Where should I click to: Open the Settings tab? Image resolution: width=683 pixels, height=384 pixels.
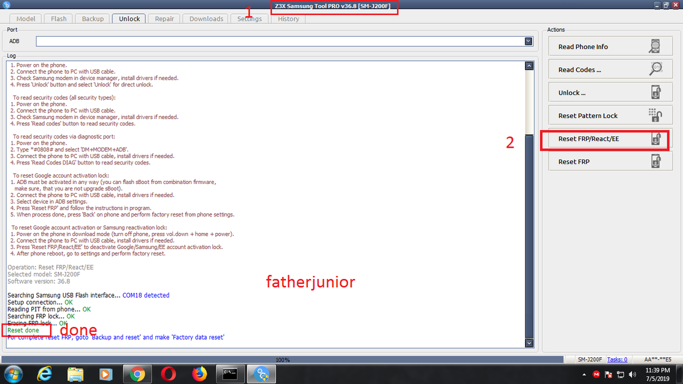pos(250,19)
